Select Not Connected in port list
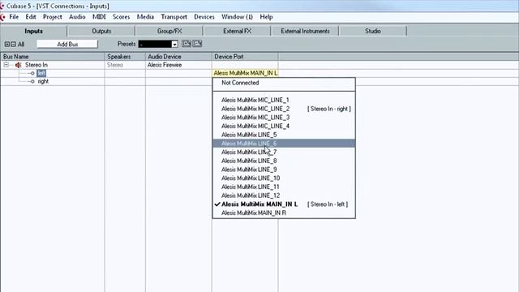Screen dimensions: 519x292 click(x=284, y=83)
